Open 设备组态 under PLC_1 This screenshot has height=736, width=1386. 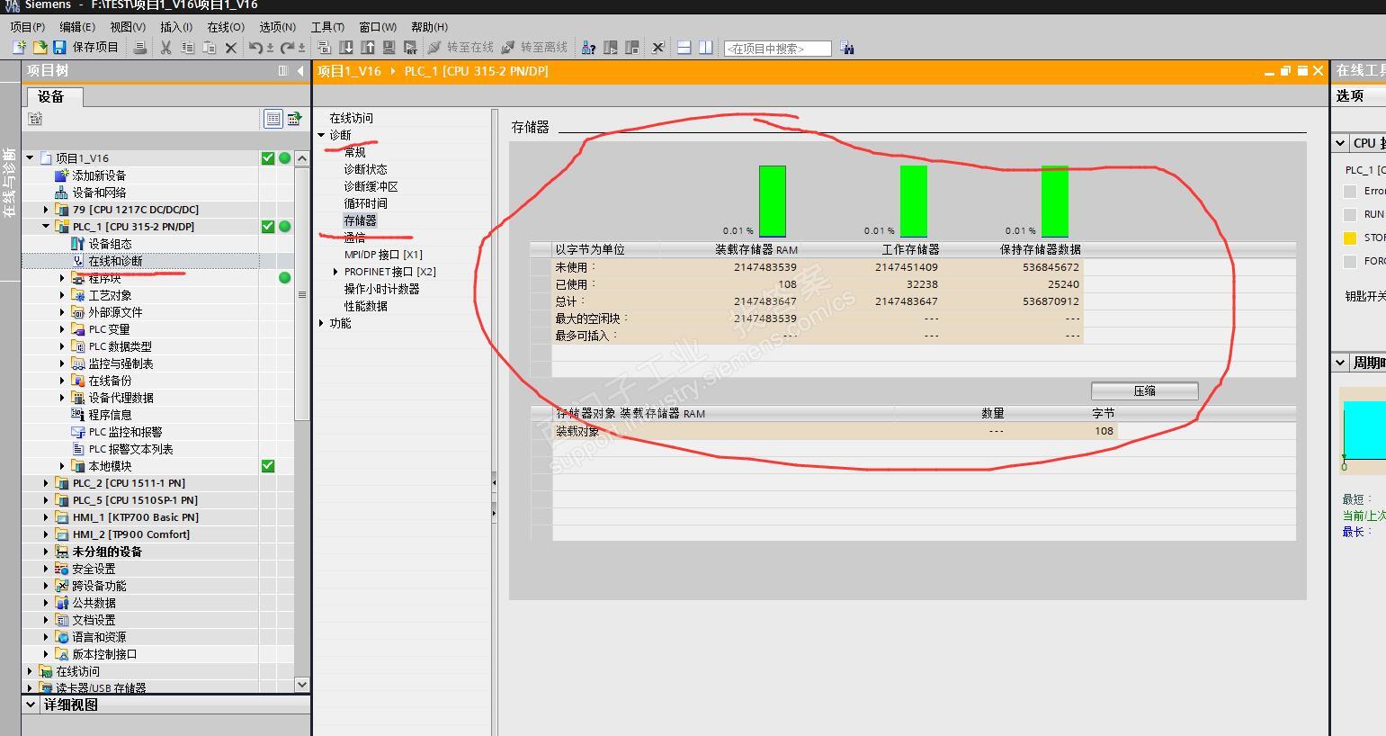110,244
